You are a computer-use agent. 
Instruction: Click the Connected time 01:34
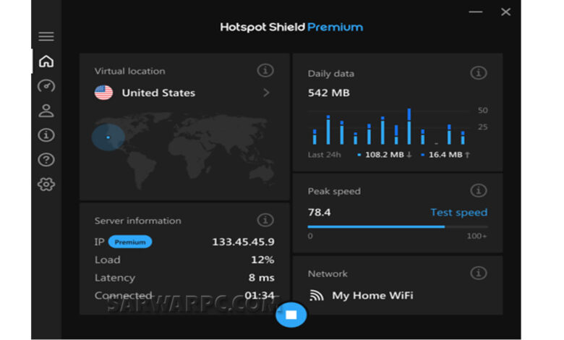click(260, 295)
